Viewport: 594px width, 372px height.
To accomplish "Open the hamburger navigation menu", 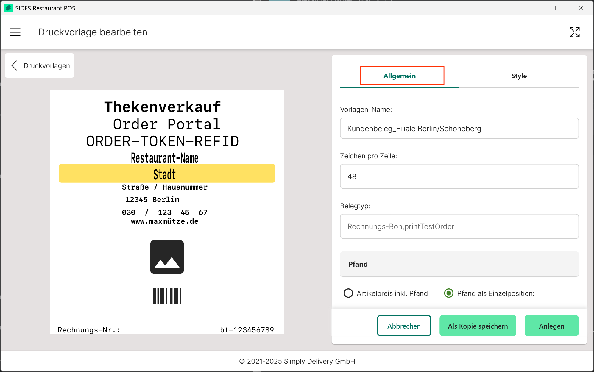I will point(15,32).
